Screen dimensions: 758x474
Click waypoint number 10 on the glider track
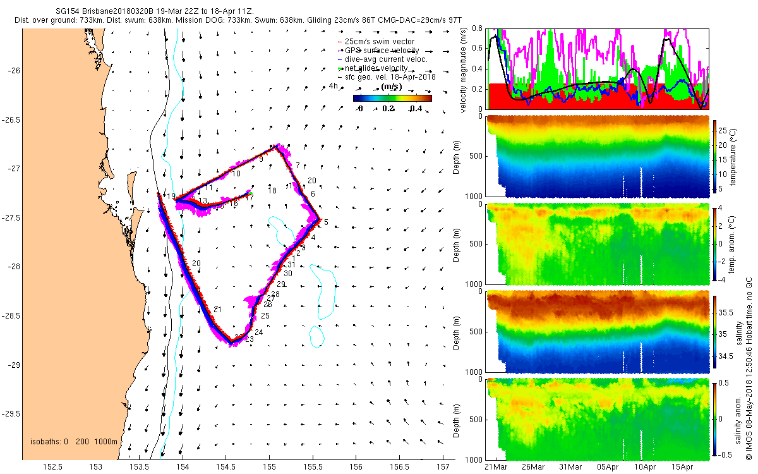pyautogui.click(x=236, y=174)
